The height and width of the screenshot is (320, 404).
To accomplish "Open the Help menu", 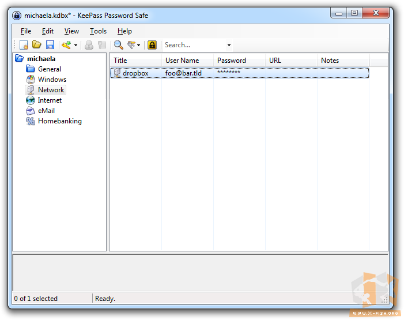I will (124, 31).
